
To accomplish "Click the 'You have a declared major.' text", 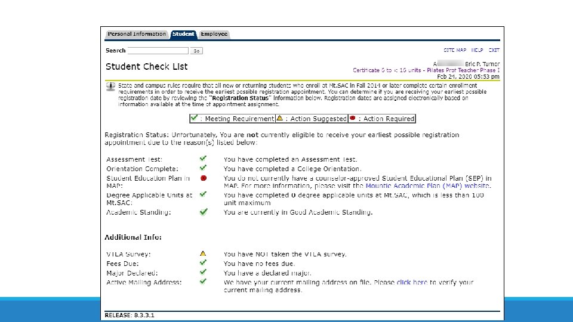I will 267,273.
